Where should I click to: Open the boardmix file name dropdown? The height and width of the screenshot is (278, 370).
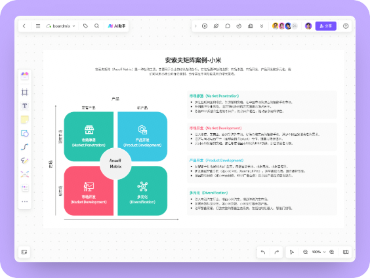pyautogui.click(x=60, y=26)
